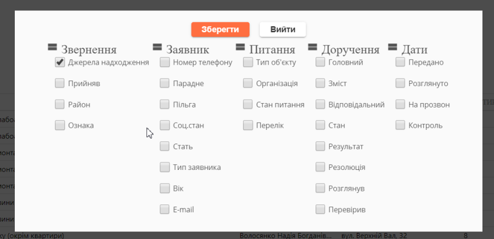Enable the Пільга checkbox
Viewport: 494px width, 239px height.
tap(165, 104)
